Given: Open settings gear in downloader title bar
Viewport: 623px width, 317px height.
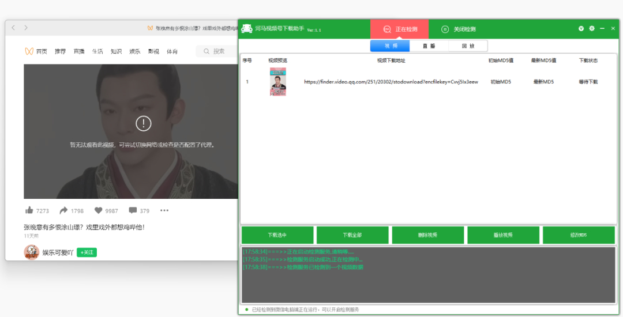Looking at the screenshot, I should (x=592, y=29).
